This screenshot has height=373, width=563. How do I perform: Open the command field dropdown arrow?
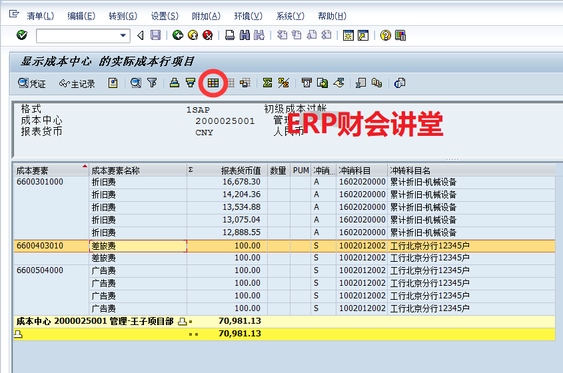pos(123,35)
